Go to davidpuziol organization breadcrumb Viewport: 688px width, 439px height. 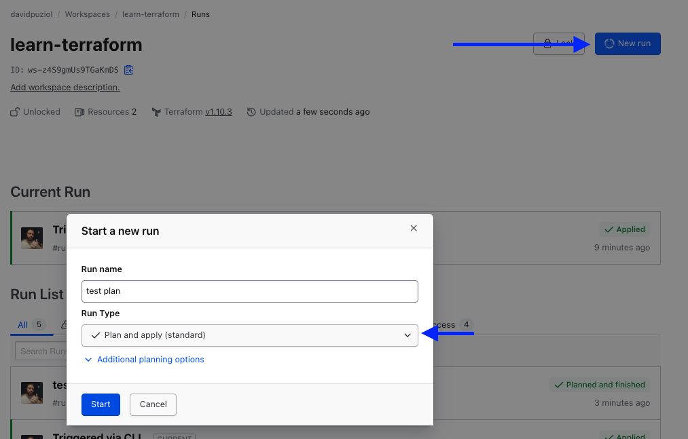point(32,14)
